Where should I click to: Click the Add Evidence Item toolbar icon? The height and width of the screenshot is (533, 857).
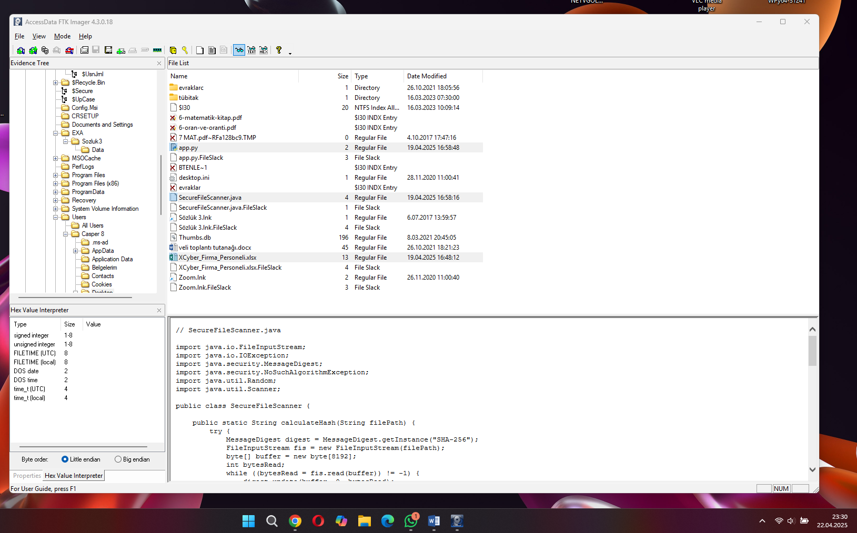21,50
